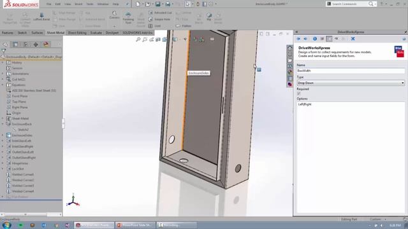Screen dimensions: 408x229
Task: Switch to the Features tab
Action: tap(8, 32)
